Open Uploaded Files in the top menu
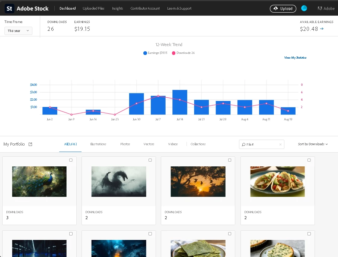 point(93,9)
